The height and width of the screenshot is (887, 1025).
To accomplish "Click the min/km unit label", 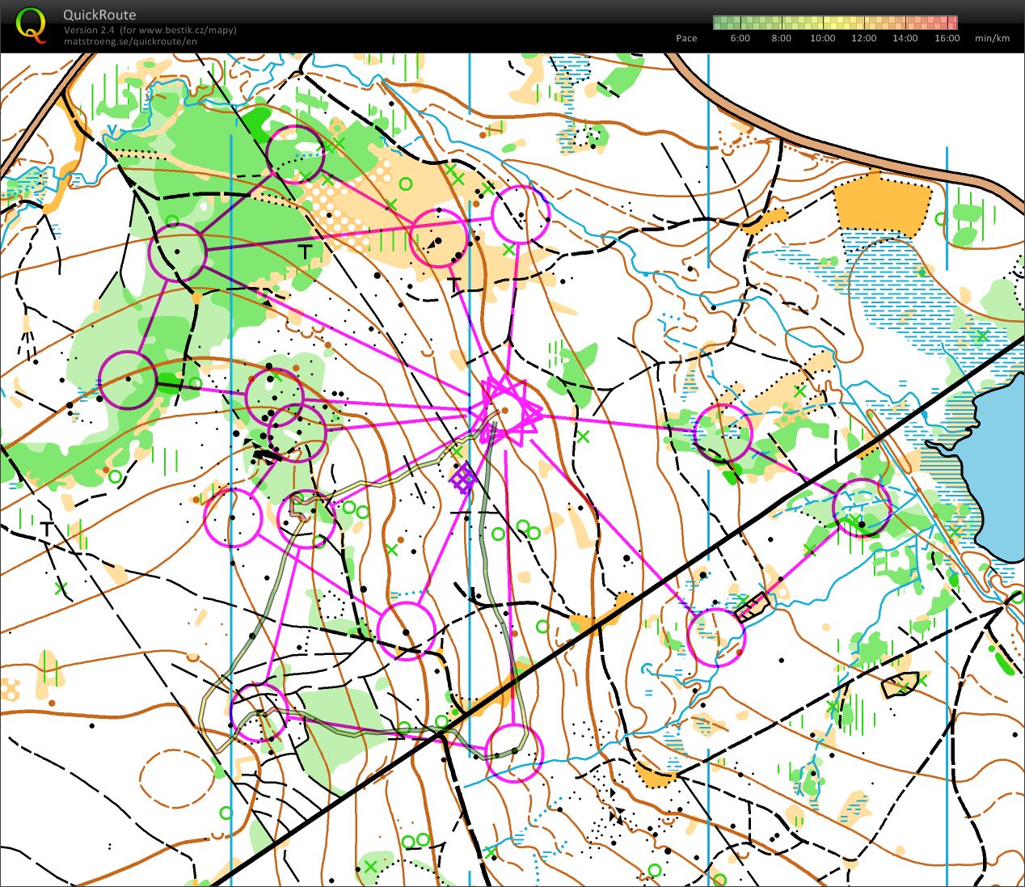I will [992, 38].
